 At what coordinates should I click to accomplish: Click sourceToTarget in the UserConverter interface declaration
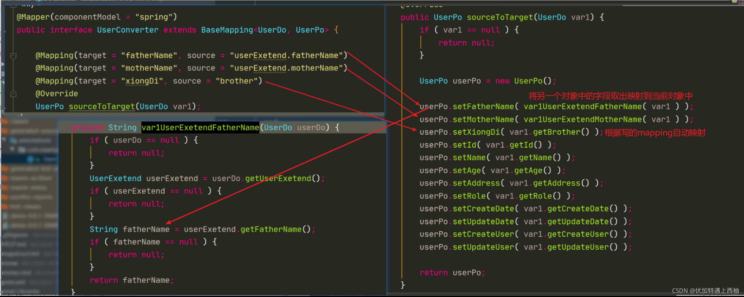coord(102,107)
